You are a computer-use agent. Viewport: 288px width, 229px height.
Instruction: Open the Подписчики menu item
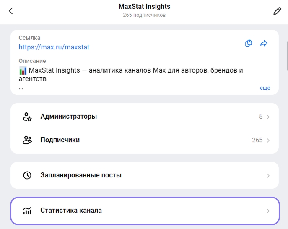pos(145,140)
